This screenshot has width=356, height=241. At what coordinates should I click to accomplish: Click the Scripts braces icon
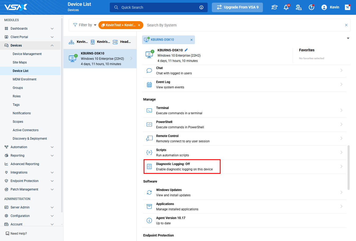(149, 153)
